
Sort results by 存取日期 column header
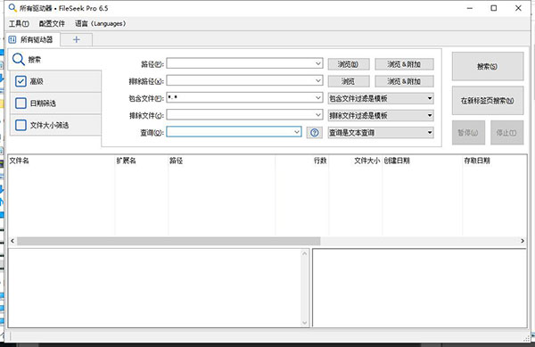point(494,161)
